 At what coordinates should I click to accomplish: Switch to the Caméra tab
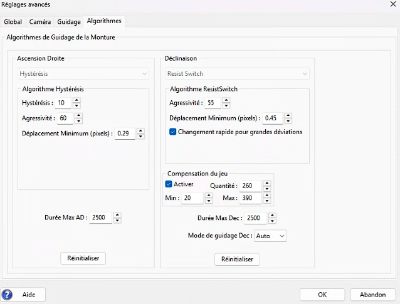pos(40,22)
